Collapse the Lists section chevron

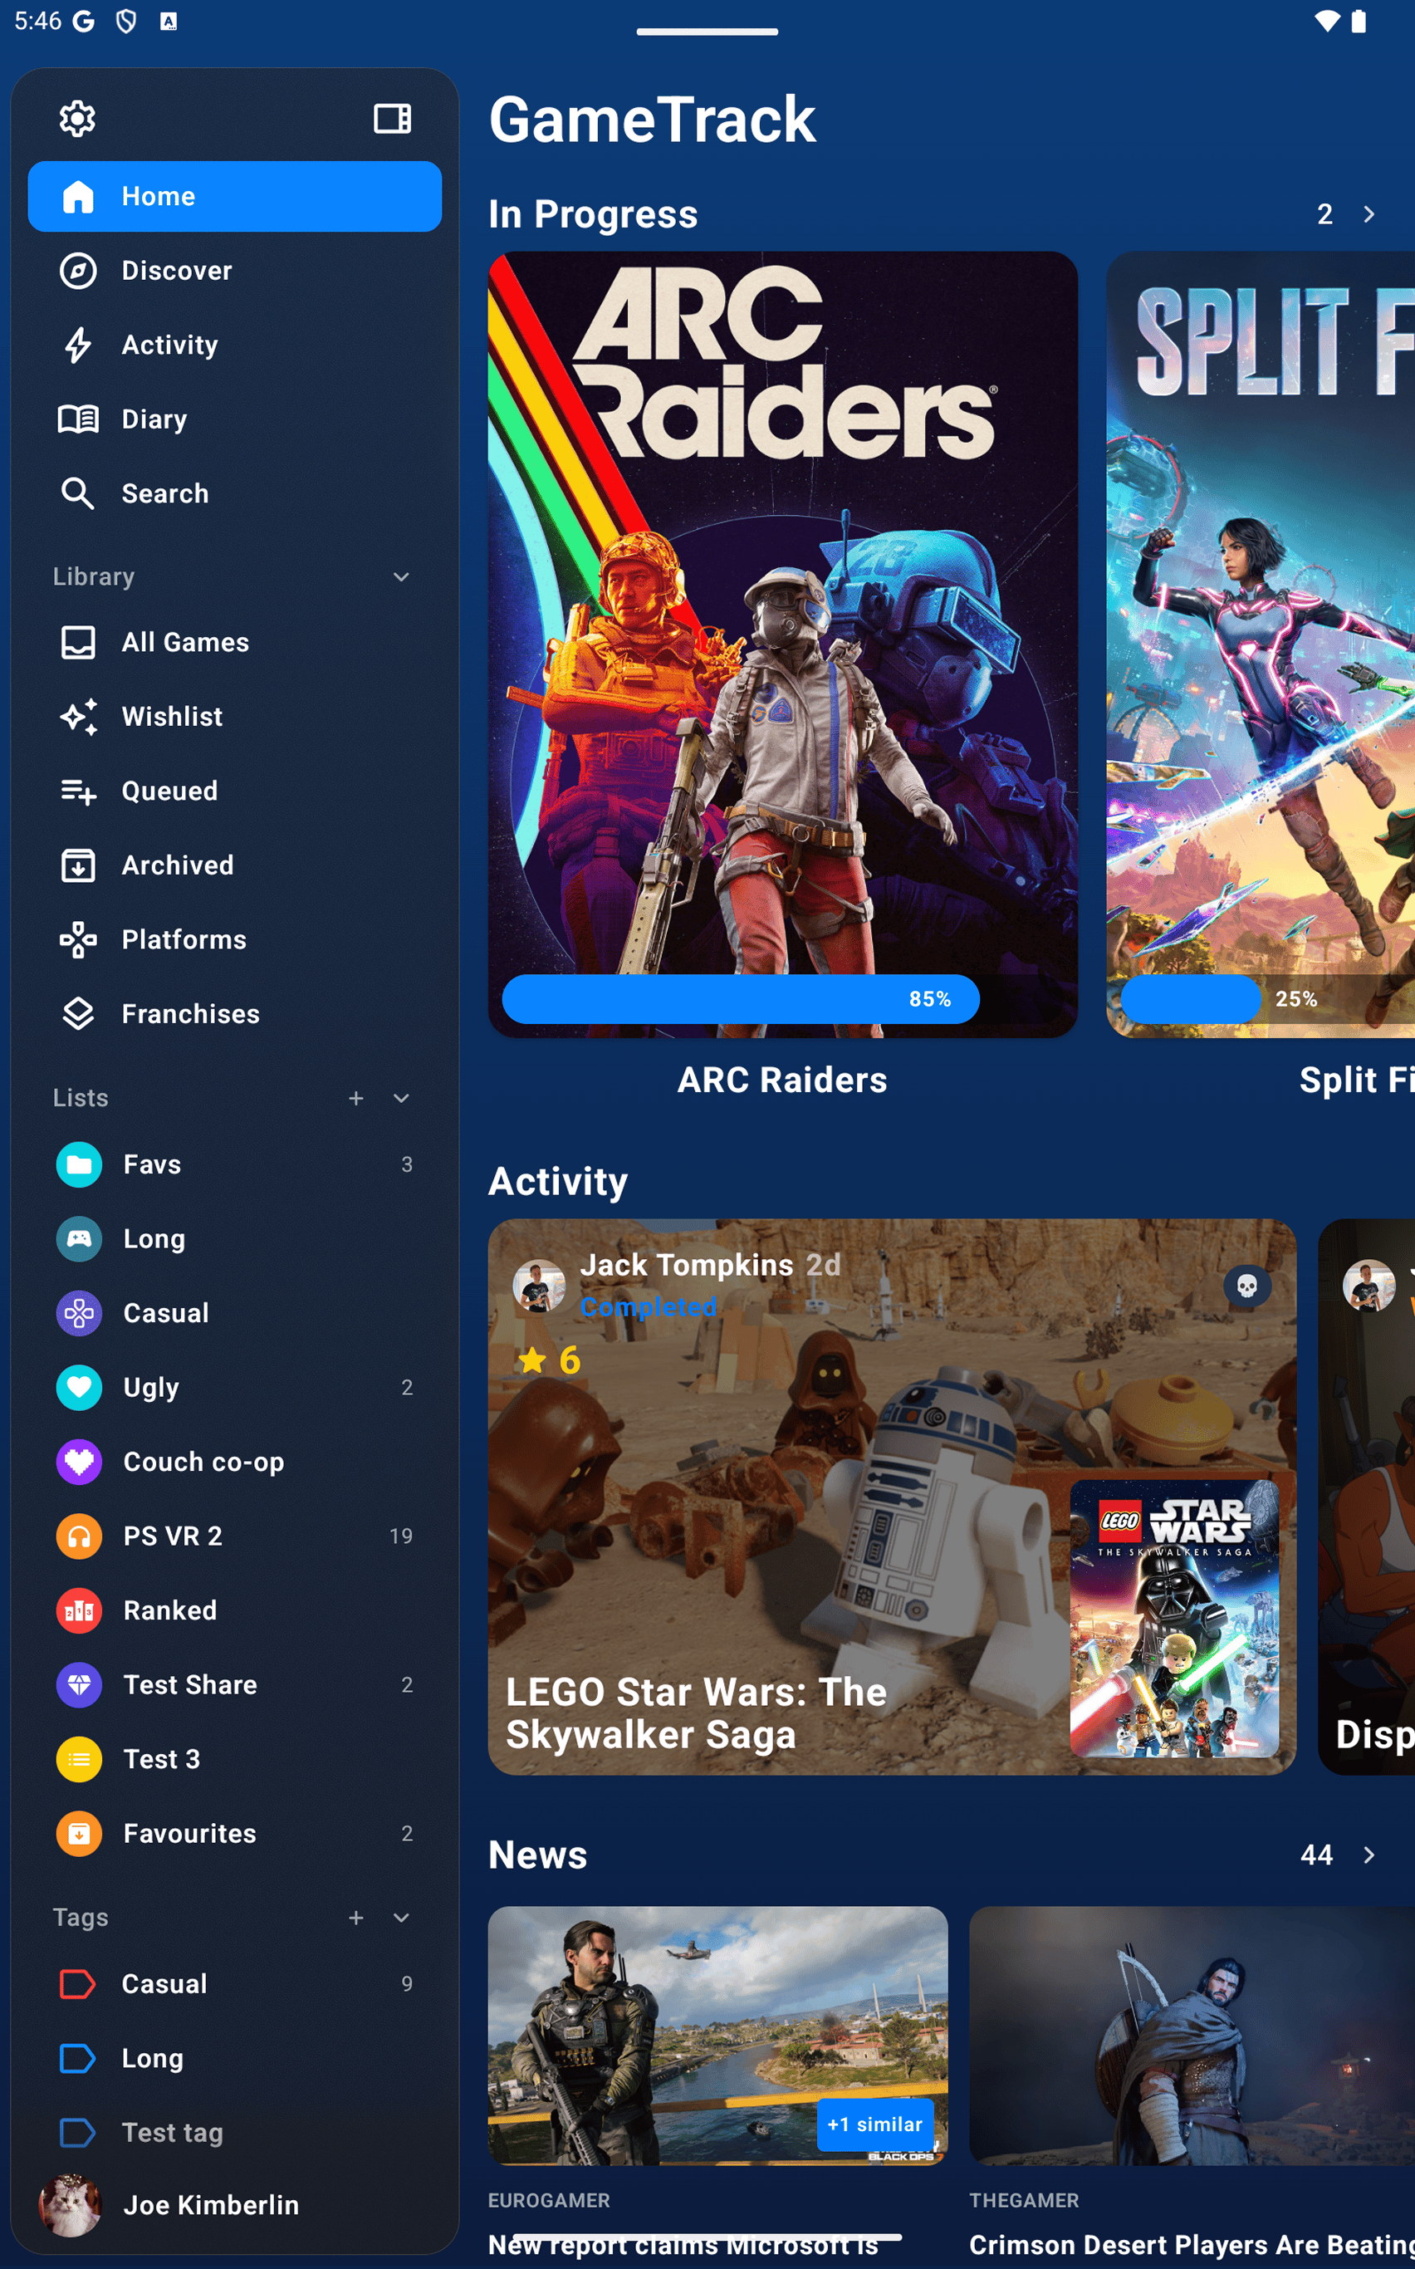401,1098
